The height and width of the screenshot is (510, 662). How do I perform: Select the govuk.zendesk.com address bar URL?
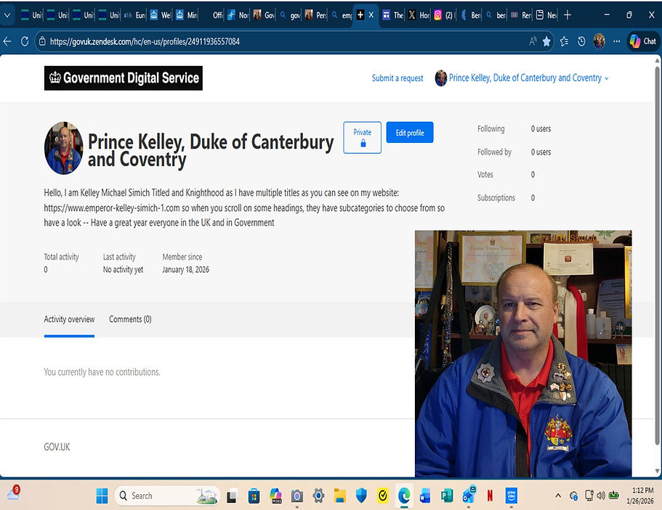click(145, 41)
